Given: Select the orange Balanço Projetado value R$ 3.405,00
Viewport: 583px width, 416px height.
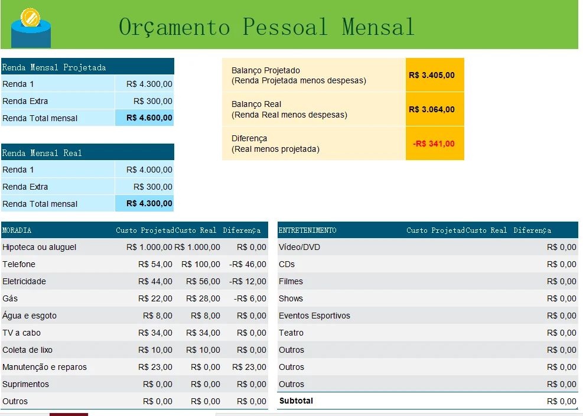Looking at the screenshot, I should pos(432,76).
